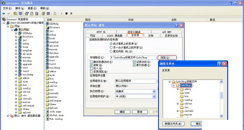Expand the jxc node in left tree
This screenshot has width=244, height=130.
tap(16, 40)
